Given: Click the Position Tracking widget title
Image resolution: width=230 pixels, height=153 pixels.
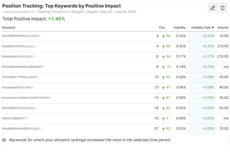Looking at the screenshot, I should pyautogui.click(x=62, y=6).
